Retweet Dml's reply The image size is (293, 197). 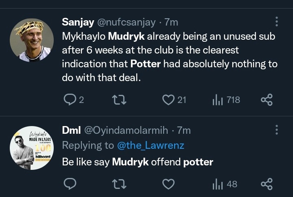pyautogui.click(x=119, y=184)
